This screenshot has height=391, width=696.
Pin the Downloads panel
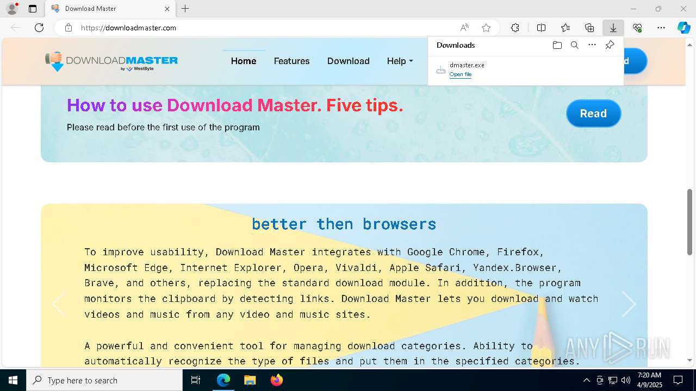(x=610, y=45)
